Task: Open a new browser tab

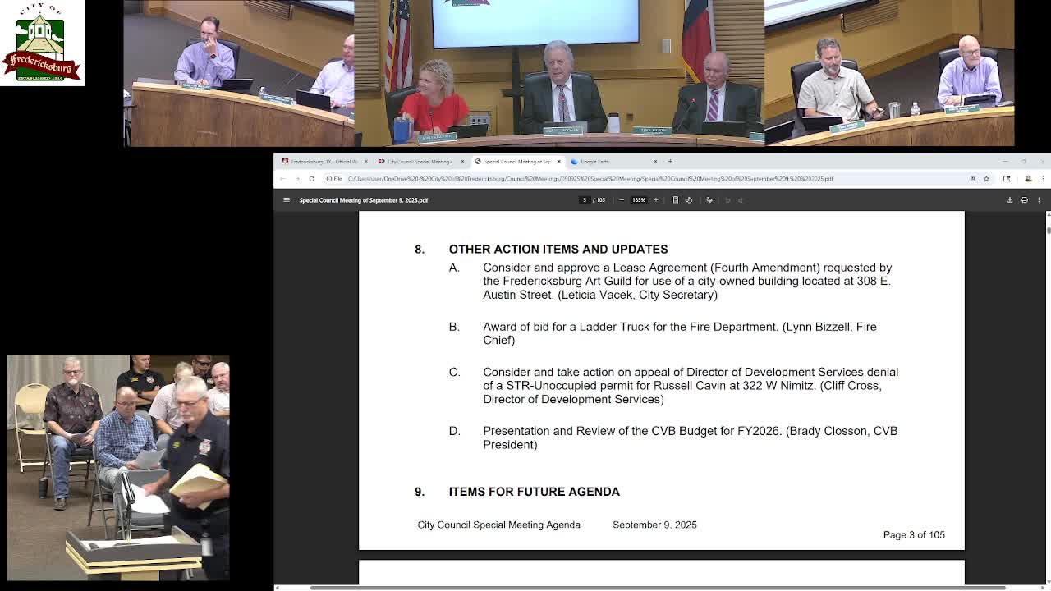Action: 669,161
